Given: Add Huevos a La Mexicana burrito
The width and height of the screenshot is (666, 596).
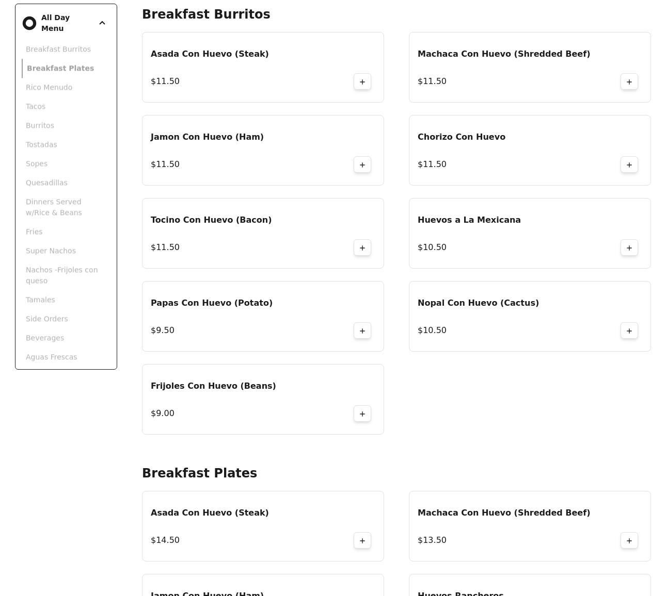Looking at the screenshot, I should 629,247.
